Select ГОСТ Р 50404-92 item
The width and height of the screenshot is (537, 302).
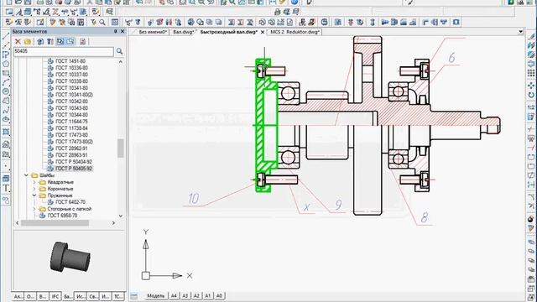pos(74,162)
